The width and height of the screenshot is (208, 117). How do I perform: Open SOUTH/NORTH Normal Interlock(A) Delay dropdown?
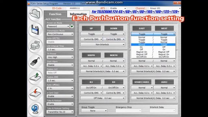click(103, 71)
